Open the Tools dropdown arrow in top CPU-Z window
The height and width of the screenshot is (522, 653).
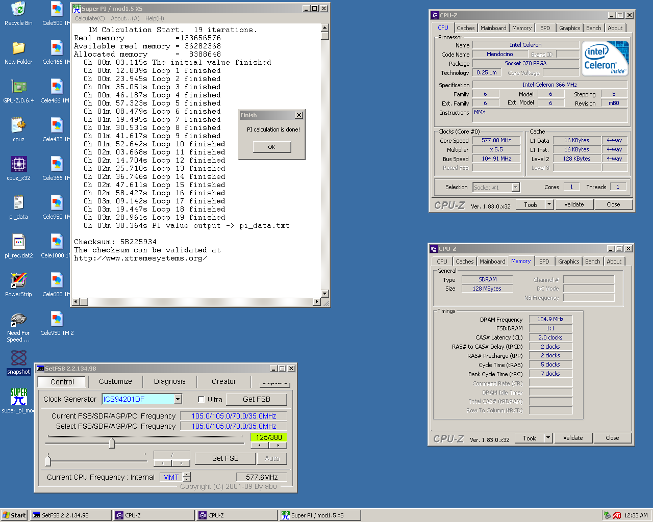[549, 204]
